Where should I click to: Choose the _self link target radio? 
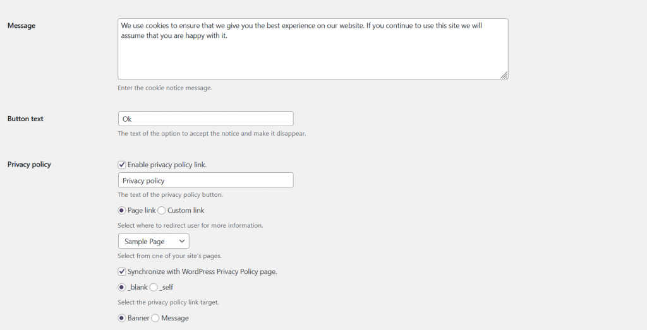(x=154, y=287)
